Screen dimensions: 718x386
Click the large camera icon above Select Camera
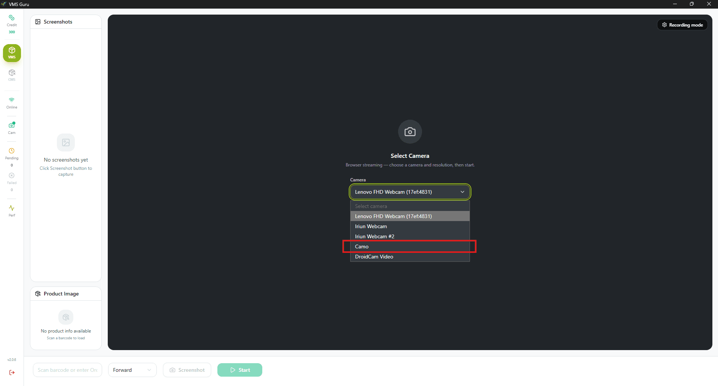[x=410, y=132]
